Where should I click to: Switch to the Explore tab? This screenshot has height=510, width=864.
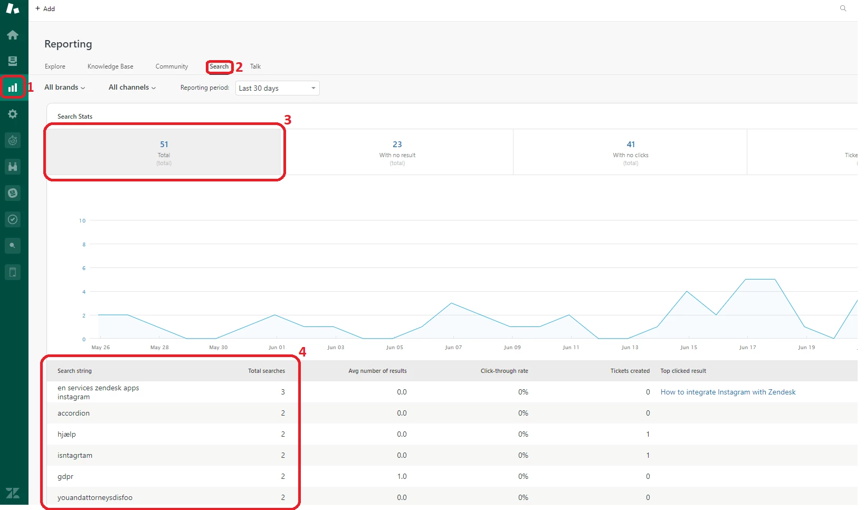coord(55,66)
